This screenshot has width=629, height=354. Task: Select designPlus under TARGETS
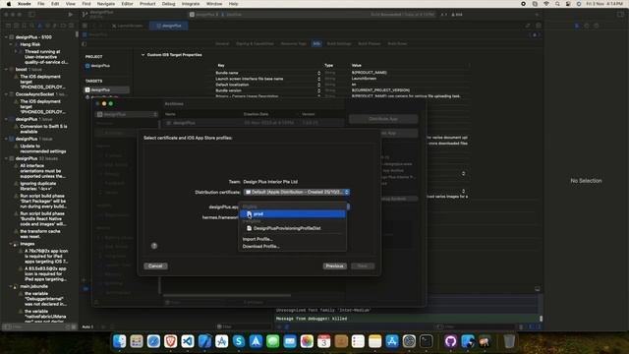click(x=107, y=89)
